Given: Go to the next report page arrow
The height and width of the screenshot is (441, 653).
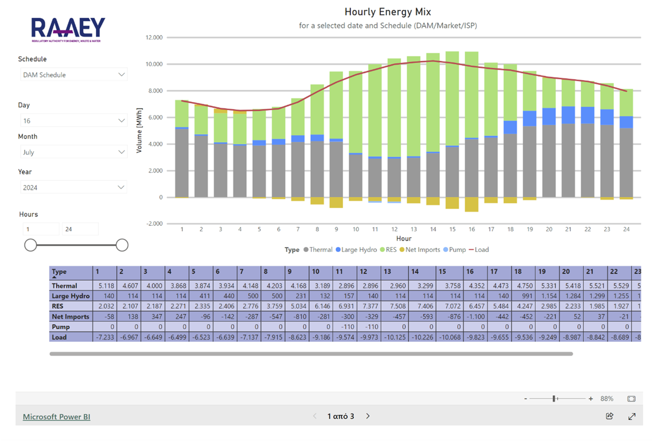Looking at the screenshot, I should pyautogui.click(x=368, y=416).
